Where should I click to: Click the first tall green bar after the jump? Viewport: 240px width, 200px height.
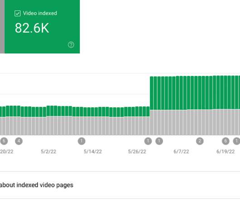tap(152, 93)
